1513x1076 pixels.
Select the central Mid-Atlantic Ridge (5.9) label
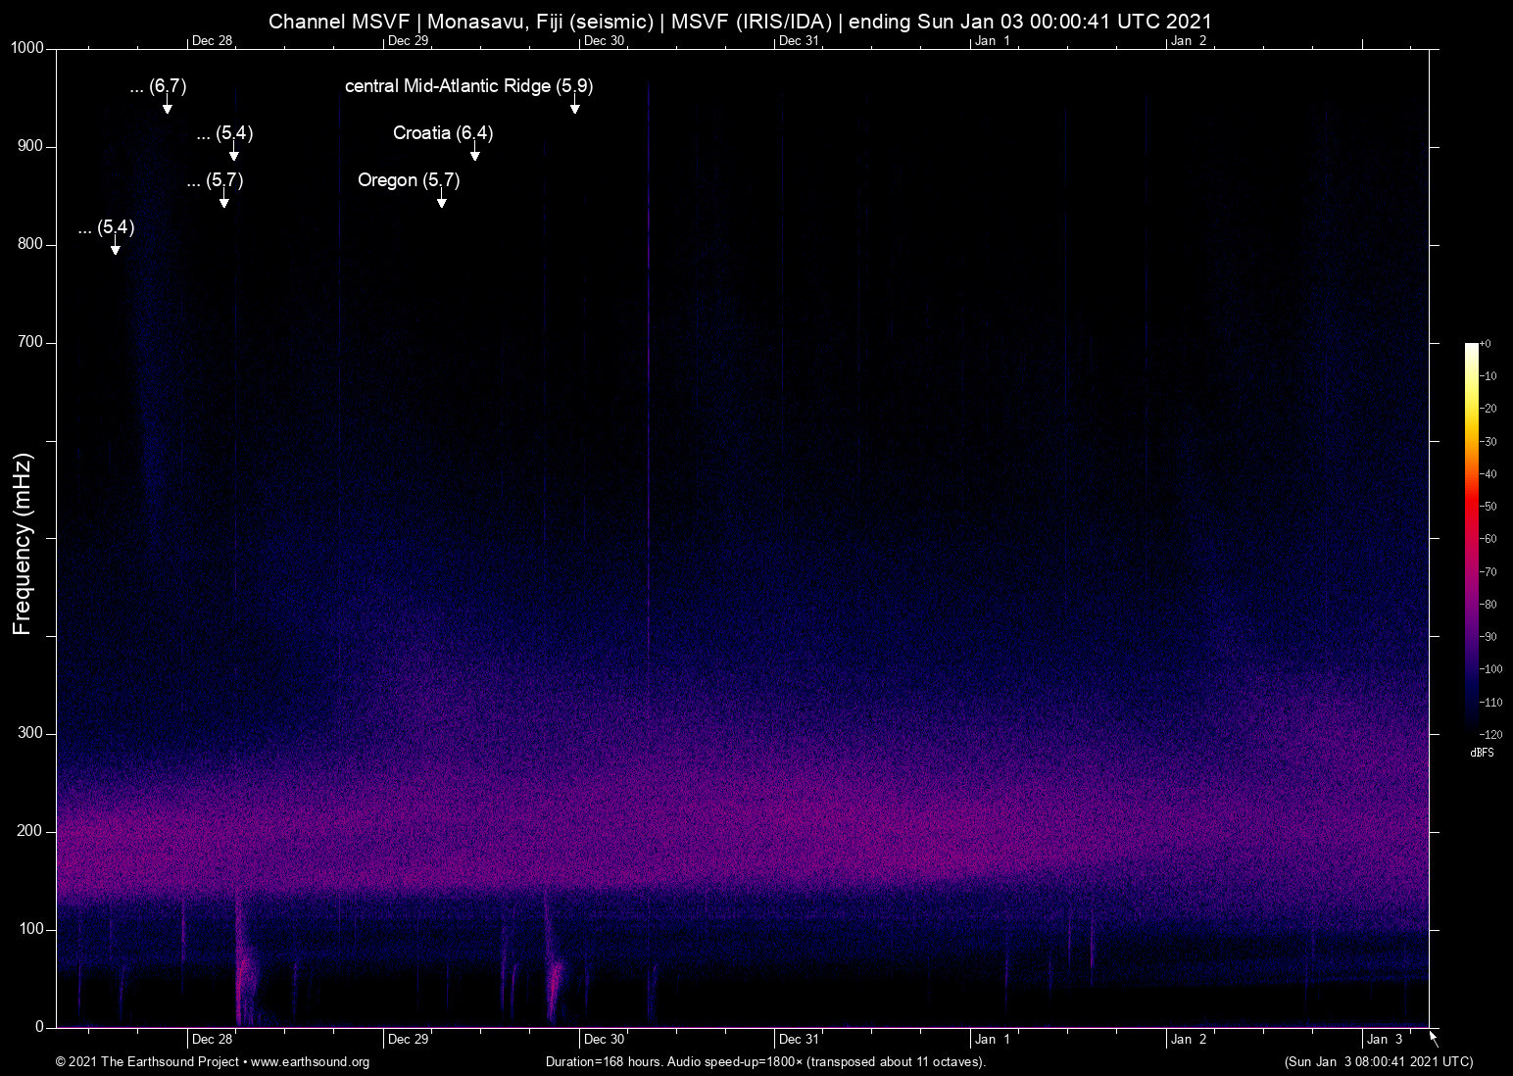coord(468,86)
